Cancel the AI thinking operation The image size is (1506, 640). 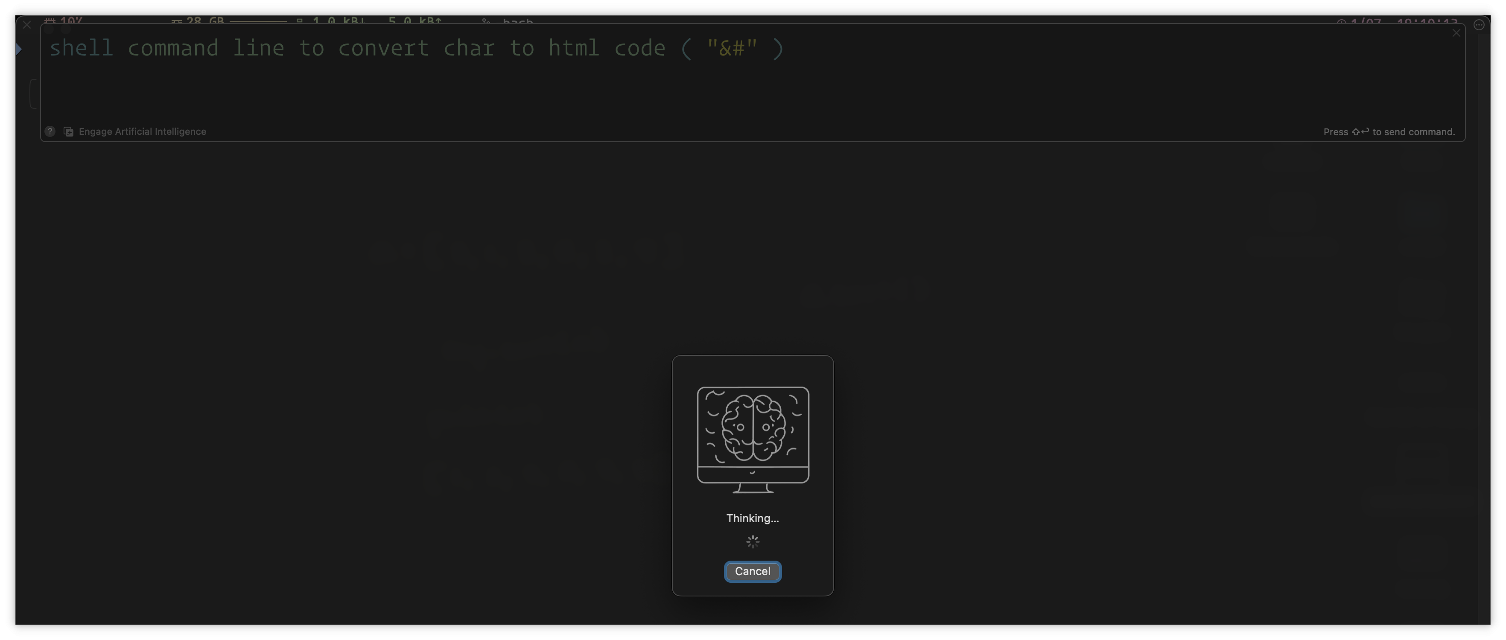[752, 570]
